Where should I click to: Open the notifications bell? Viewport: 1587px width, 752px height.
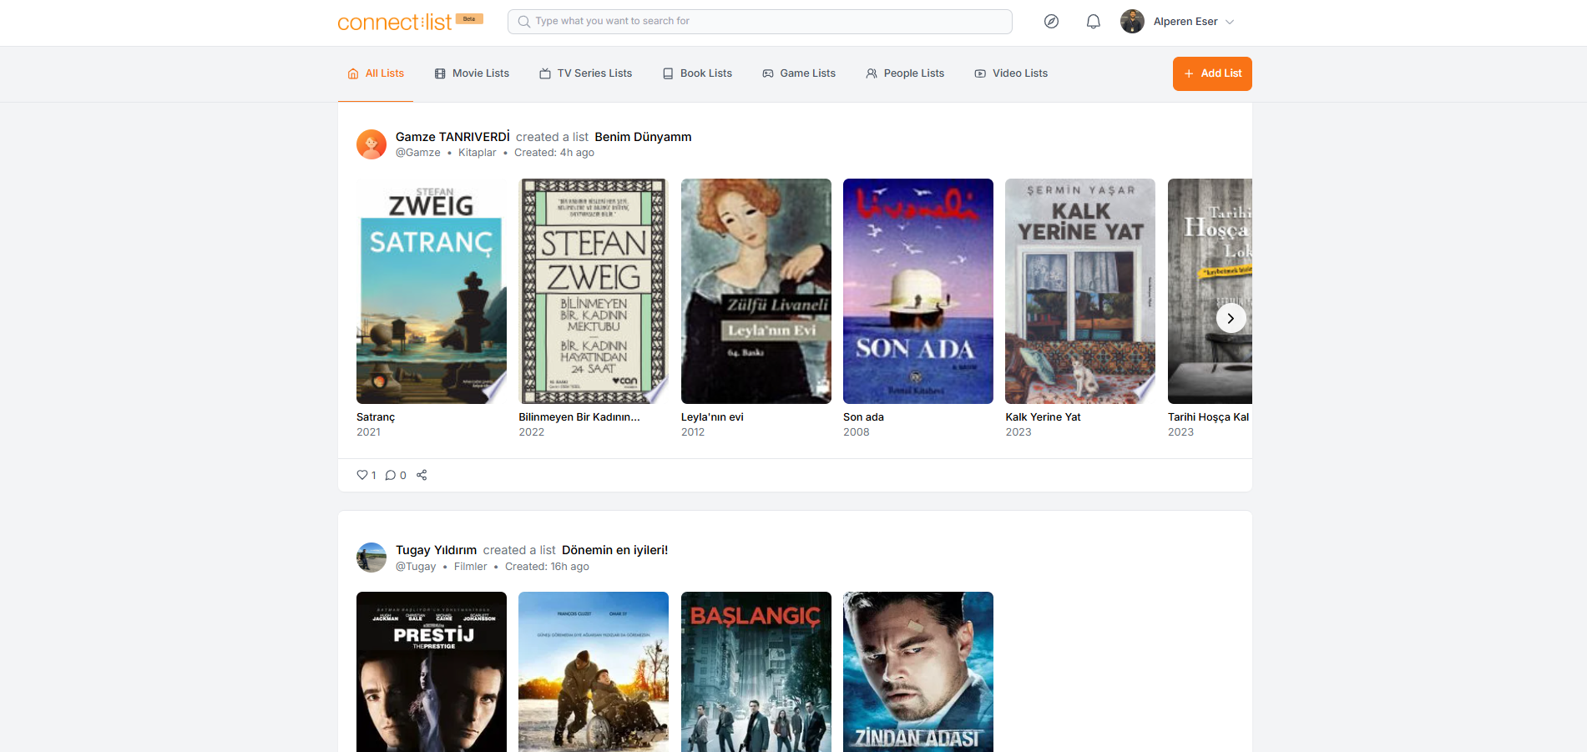pyautogui.click(x=1093, y=22)
